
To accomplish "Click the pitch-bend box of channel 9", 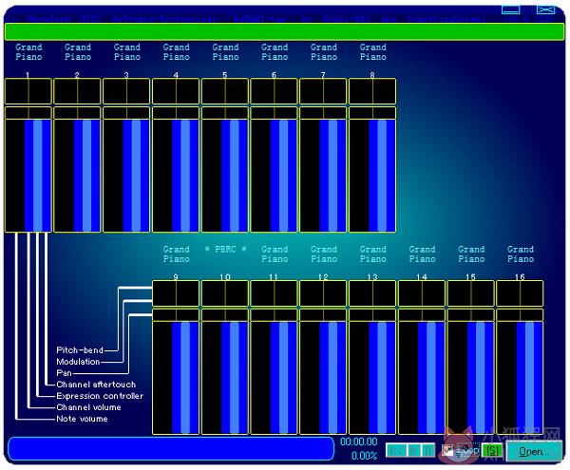I will (x=176, y=293).
